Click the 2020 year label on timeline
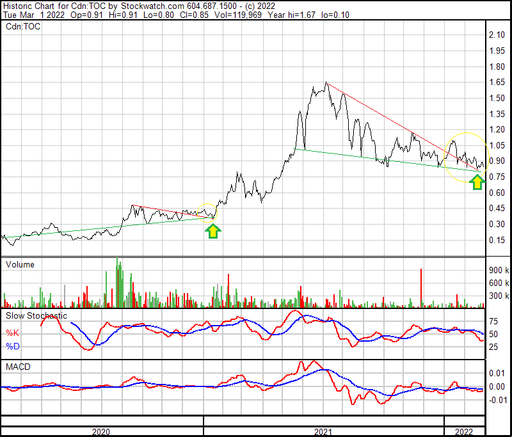The height and width of the screenshot is (437, 512). point(101,432)
